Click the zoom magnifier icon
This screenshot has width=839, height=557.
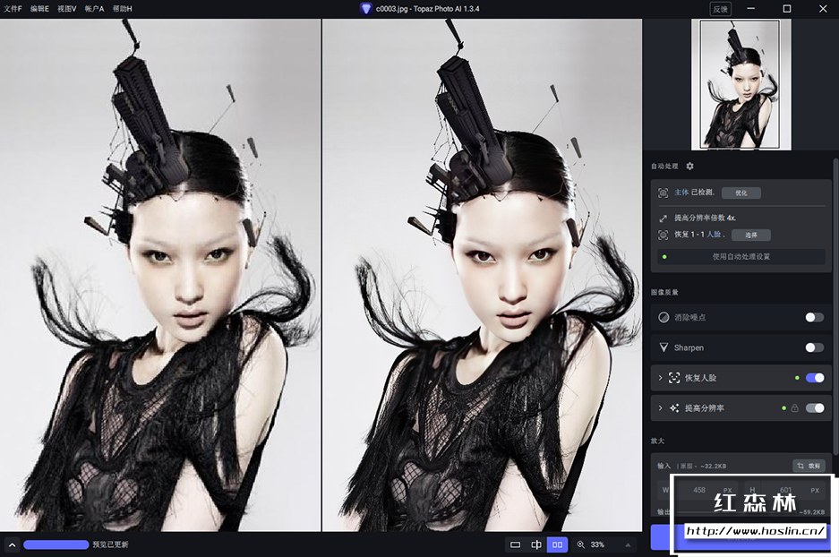click(x=580, y=544)
